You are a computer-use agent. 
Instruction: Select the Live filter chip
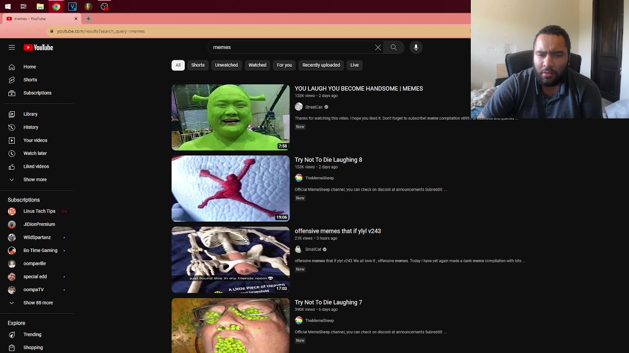(x=354, y=65)
